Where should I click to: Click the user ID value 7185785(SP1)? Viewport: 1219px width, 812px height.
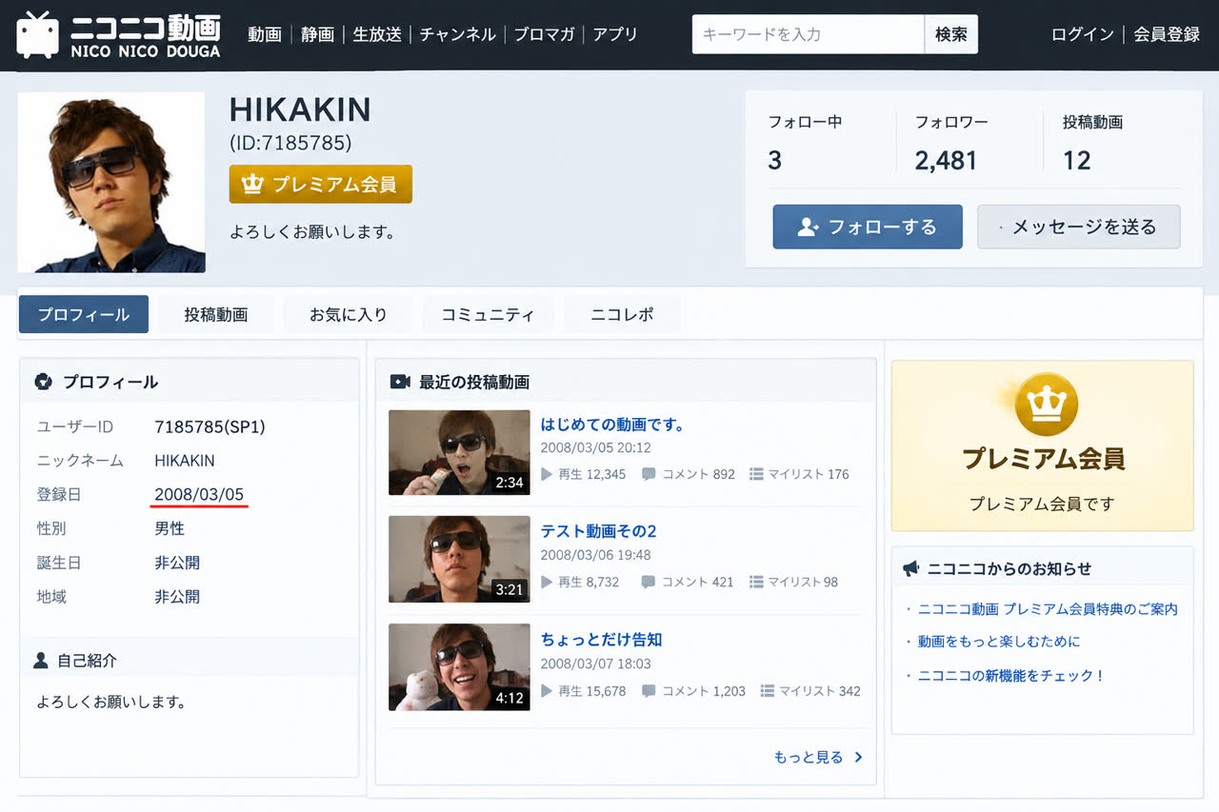[x=210, y=427]
